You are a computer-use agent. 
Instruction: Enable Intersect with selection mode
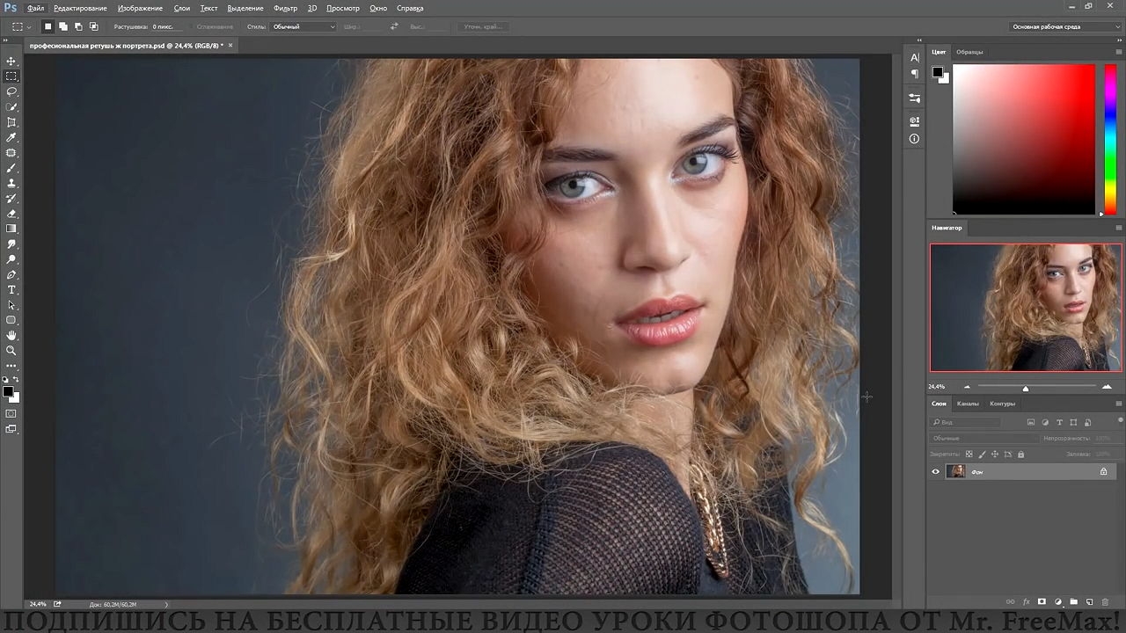(x=93, y=26)
